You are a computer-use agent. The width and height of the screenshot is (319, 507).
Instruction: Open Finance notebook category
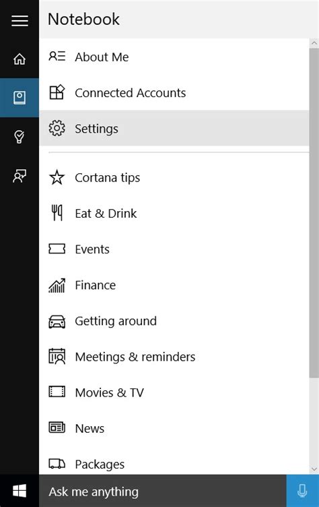[x=174, y=285]
